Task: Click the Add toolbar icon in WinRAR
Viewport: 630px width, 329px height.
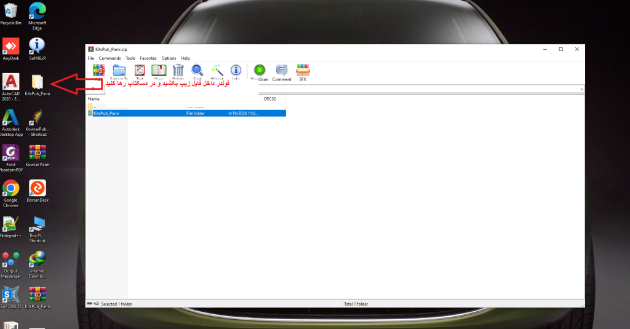Action: (98, 71)
